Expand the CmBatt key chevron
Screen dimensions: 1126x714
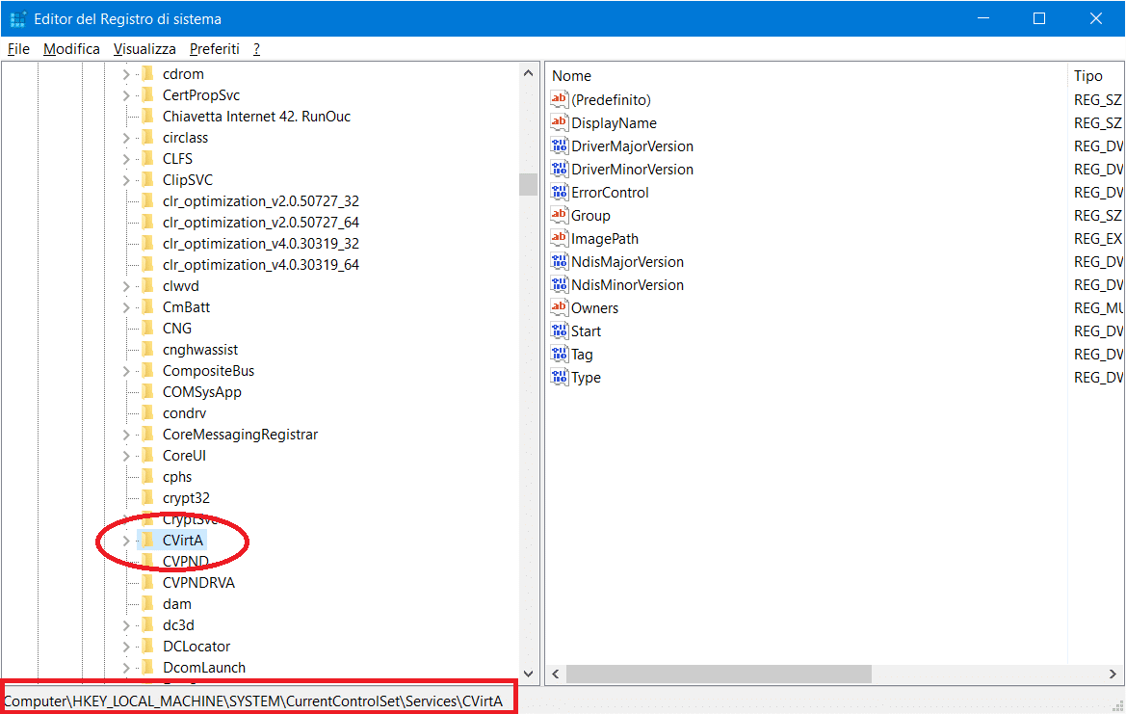tap(125, 307)
